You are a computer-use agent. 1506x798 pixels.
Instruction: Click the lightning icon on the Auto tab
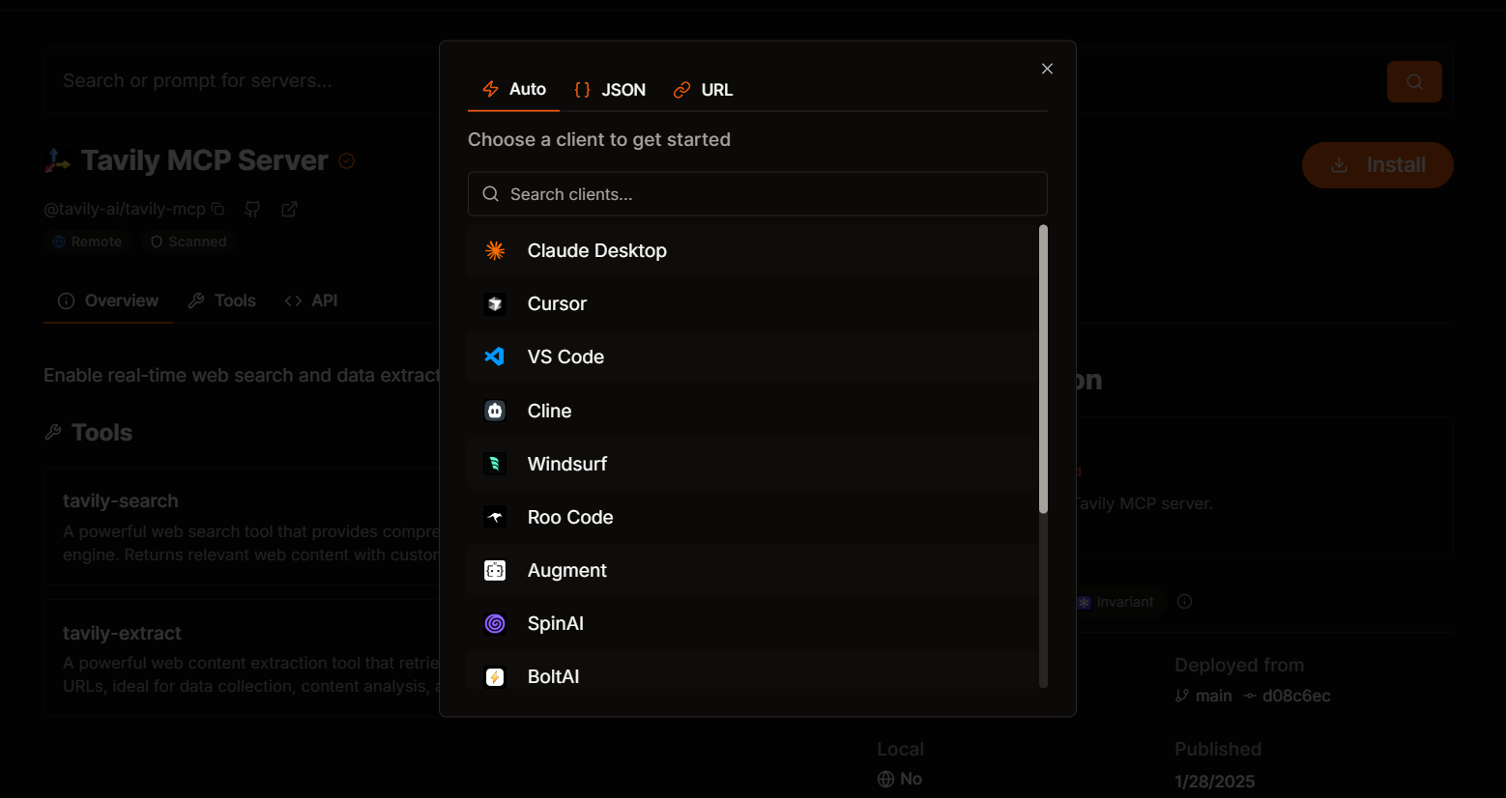490,89
